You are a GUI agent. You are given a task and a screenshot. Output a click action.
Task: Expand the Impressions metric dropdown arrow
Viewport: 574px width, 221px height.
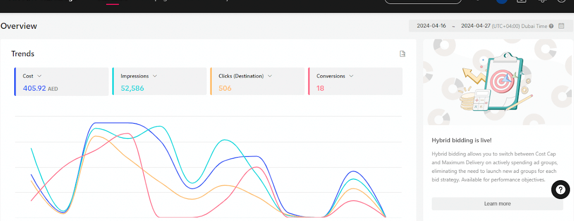(155, 76)
